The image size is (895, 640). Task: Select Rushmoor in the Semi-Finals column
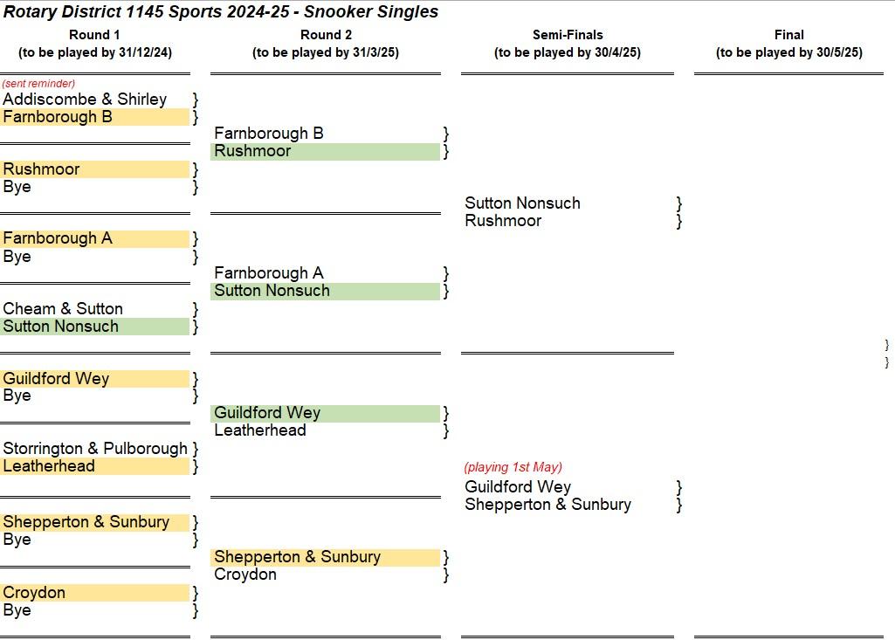(503, 221)
